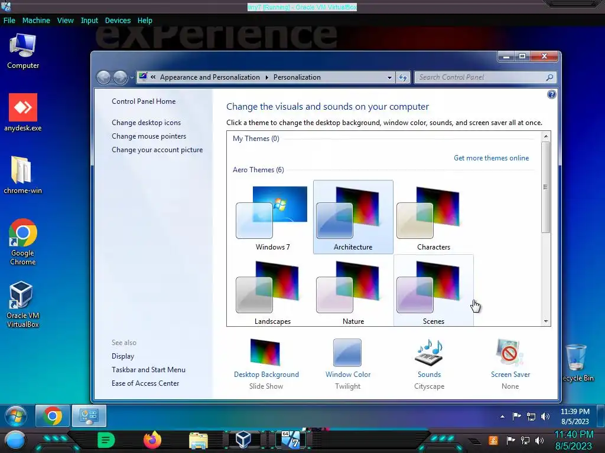This screenshot has width=605, height=453.
Task: Open the VirtualBox Machine menu
Action: point(36,21)
